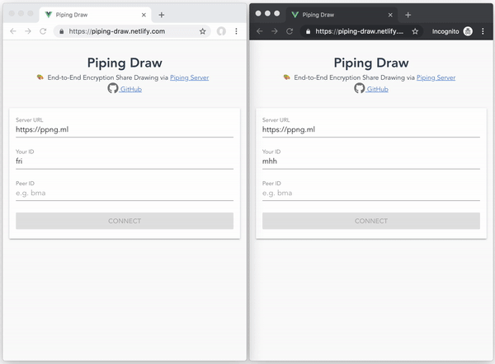Click GitHub octocat icon in left window
This screenshot has width=495, height=364.
113,88
